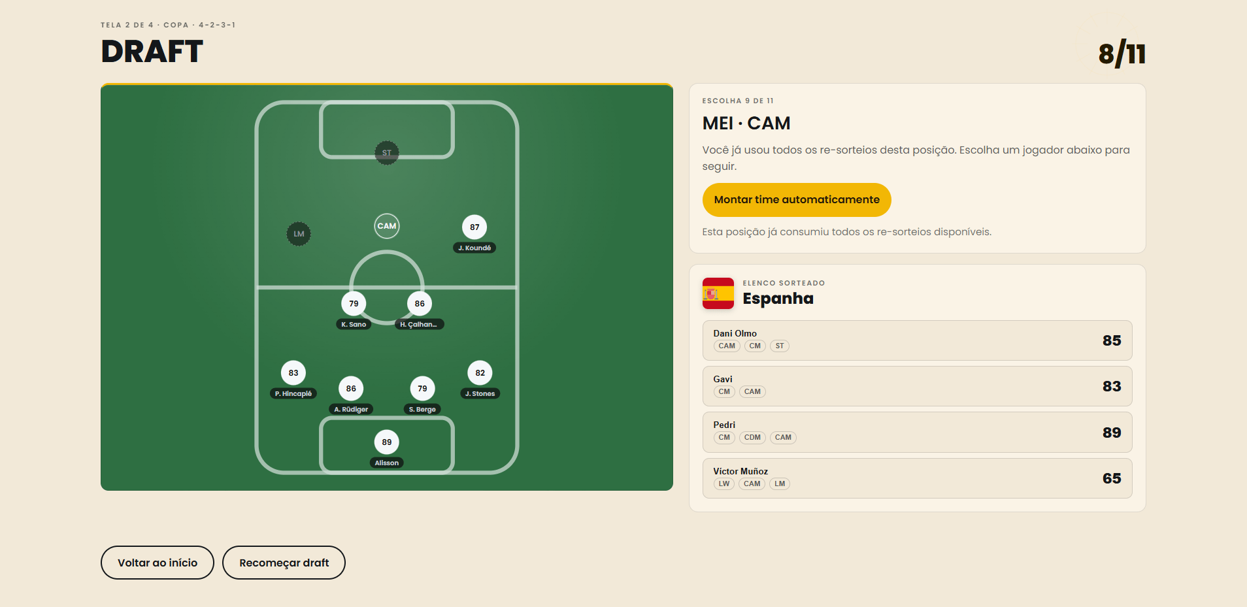Click J. Stones's 82 token

(480, 373)
